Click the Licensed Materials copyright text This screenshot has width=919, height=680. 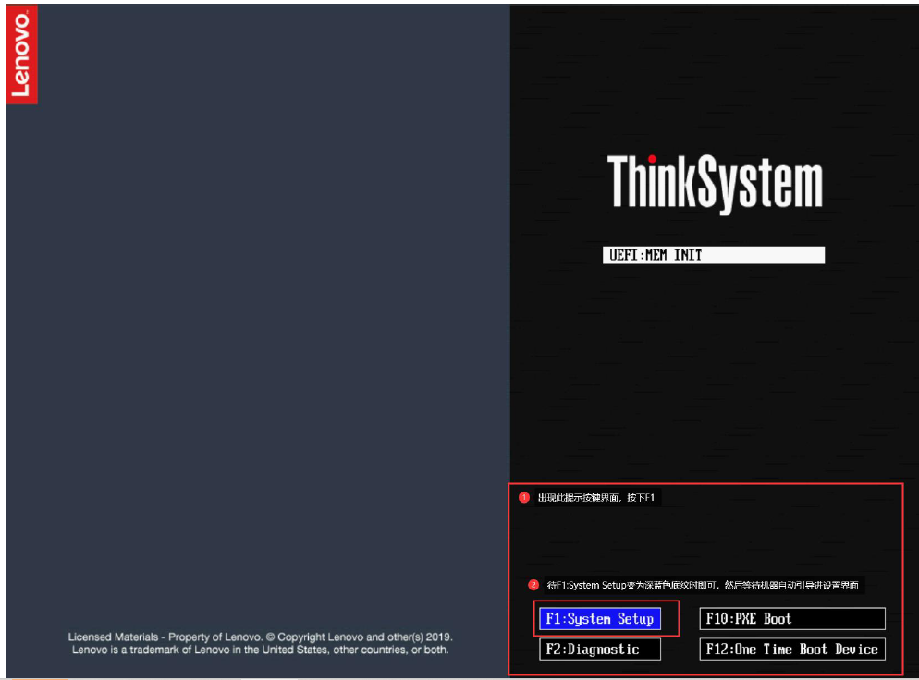coord(260,637)
